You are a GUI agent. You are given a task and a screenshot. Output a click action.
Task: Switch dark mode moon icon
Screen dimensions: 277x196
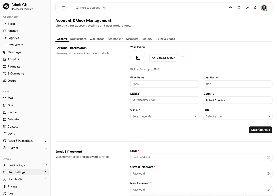[247, 8]
